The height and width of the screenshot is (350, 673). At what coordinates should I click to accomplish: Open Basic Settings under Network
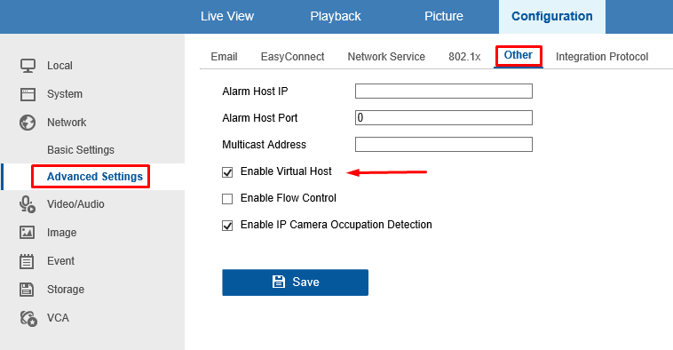coord(81,150)
